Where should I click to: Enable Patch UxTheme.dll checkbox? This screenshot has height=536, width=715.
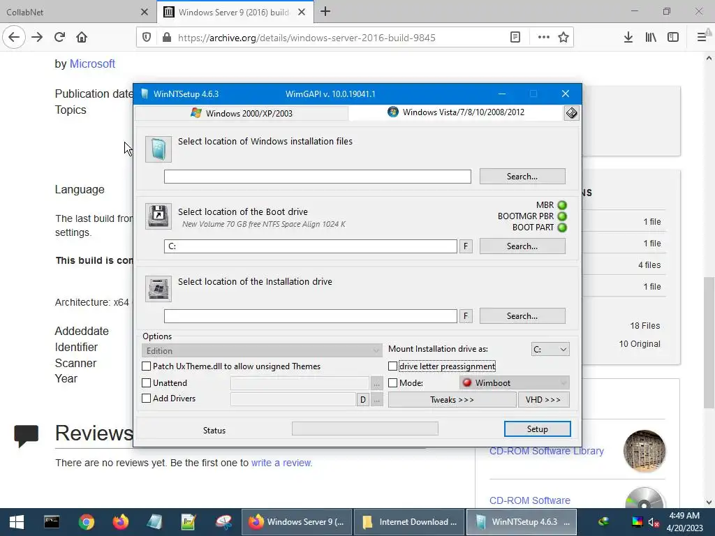click(x=147, y=366)
